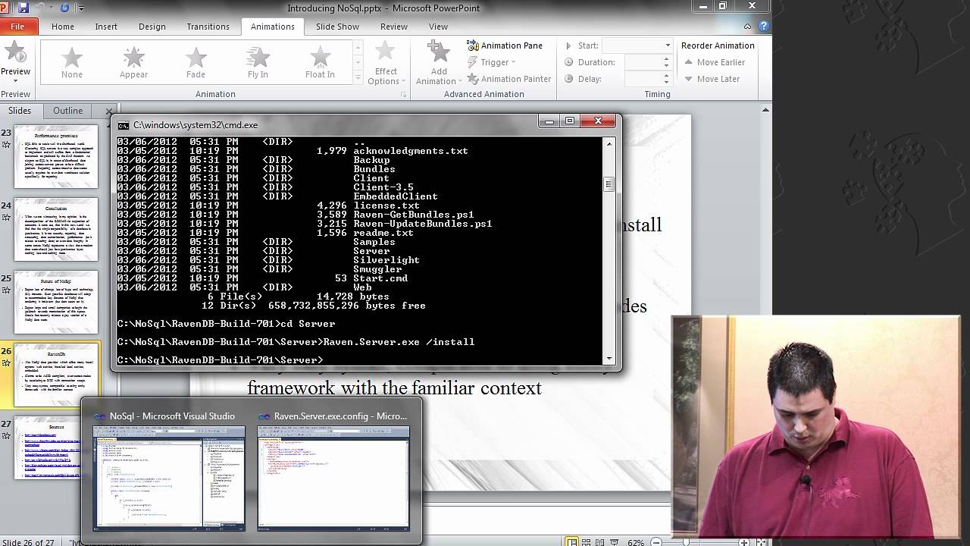This screenshot has width=970, height=546.
Task: Switch to the Insert ribbon tab
Action: (x=106, y=27)
